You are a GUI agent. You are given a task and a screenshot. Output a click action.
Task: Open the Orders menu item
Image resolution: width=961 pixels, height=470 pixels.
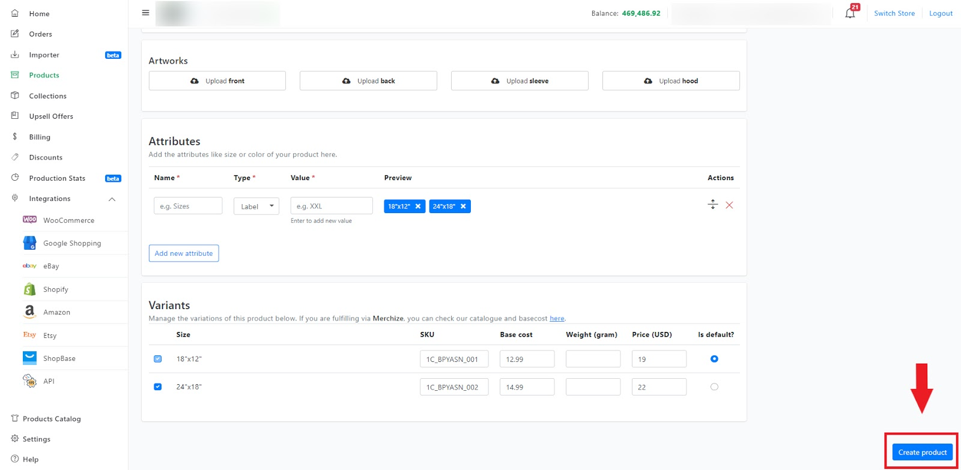[x=40, y=34]
